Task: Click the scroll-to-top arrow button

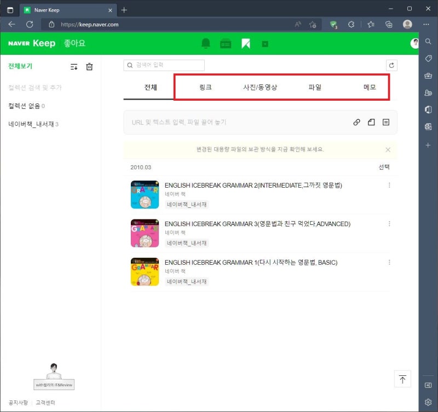Action: 402,379
